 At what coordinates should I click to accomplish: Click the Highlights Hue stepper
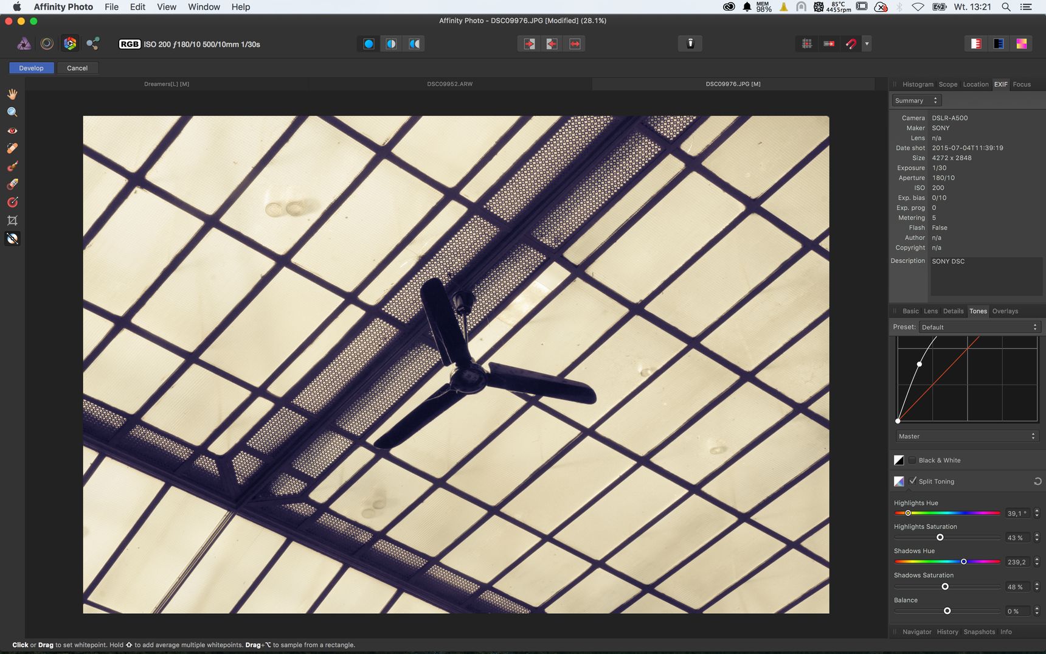pos(1037,513)
